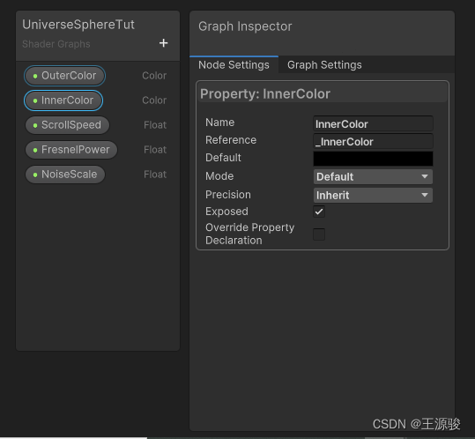Click the green dot on FresnelPower property
Image resolution: width=475 pixels, height=439 pixels.
[35, 150]
